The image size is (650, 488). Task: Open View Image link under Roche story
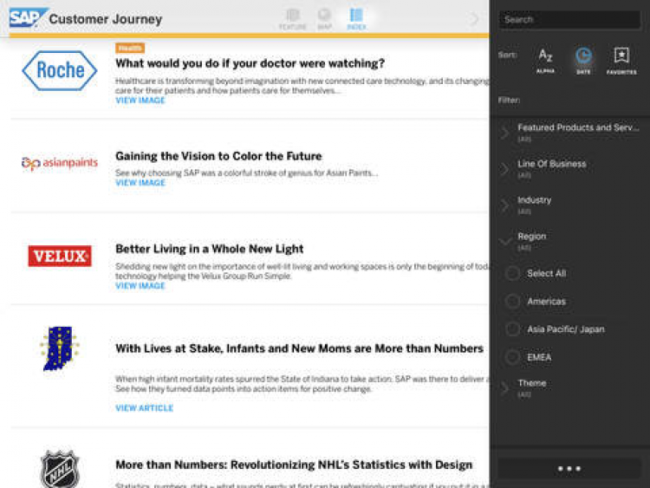pyautogui.click(x=140, y=101)
